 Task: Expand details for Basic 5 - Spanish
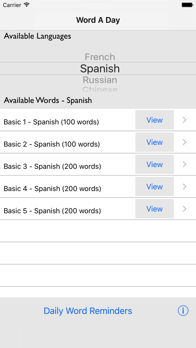[184, 209]
